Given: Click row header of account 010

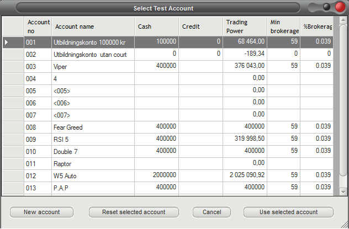Looking at the screenshot, I should pos(13,151).
